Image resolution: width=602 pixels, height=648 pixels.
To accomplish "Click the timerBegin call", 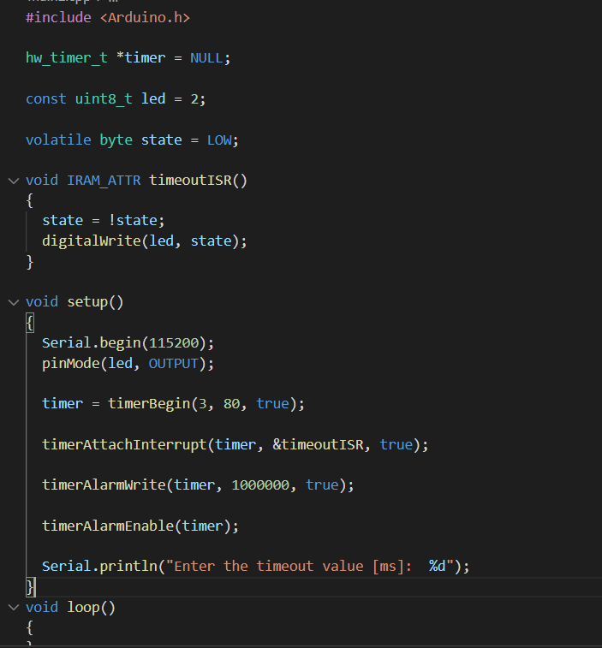I will click(206, 403).
